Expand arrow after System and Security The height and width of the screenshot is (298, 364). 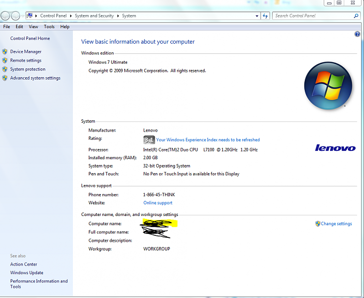118,16
